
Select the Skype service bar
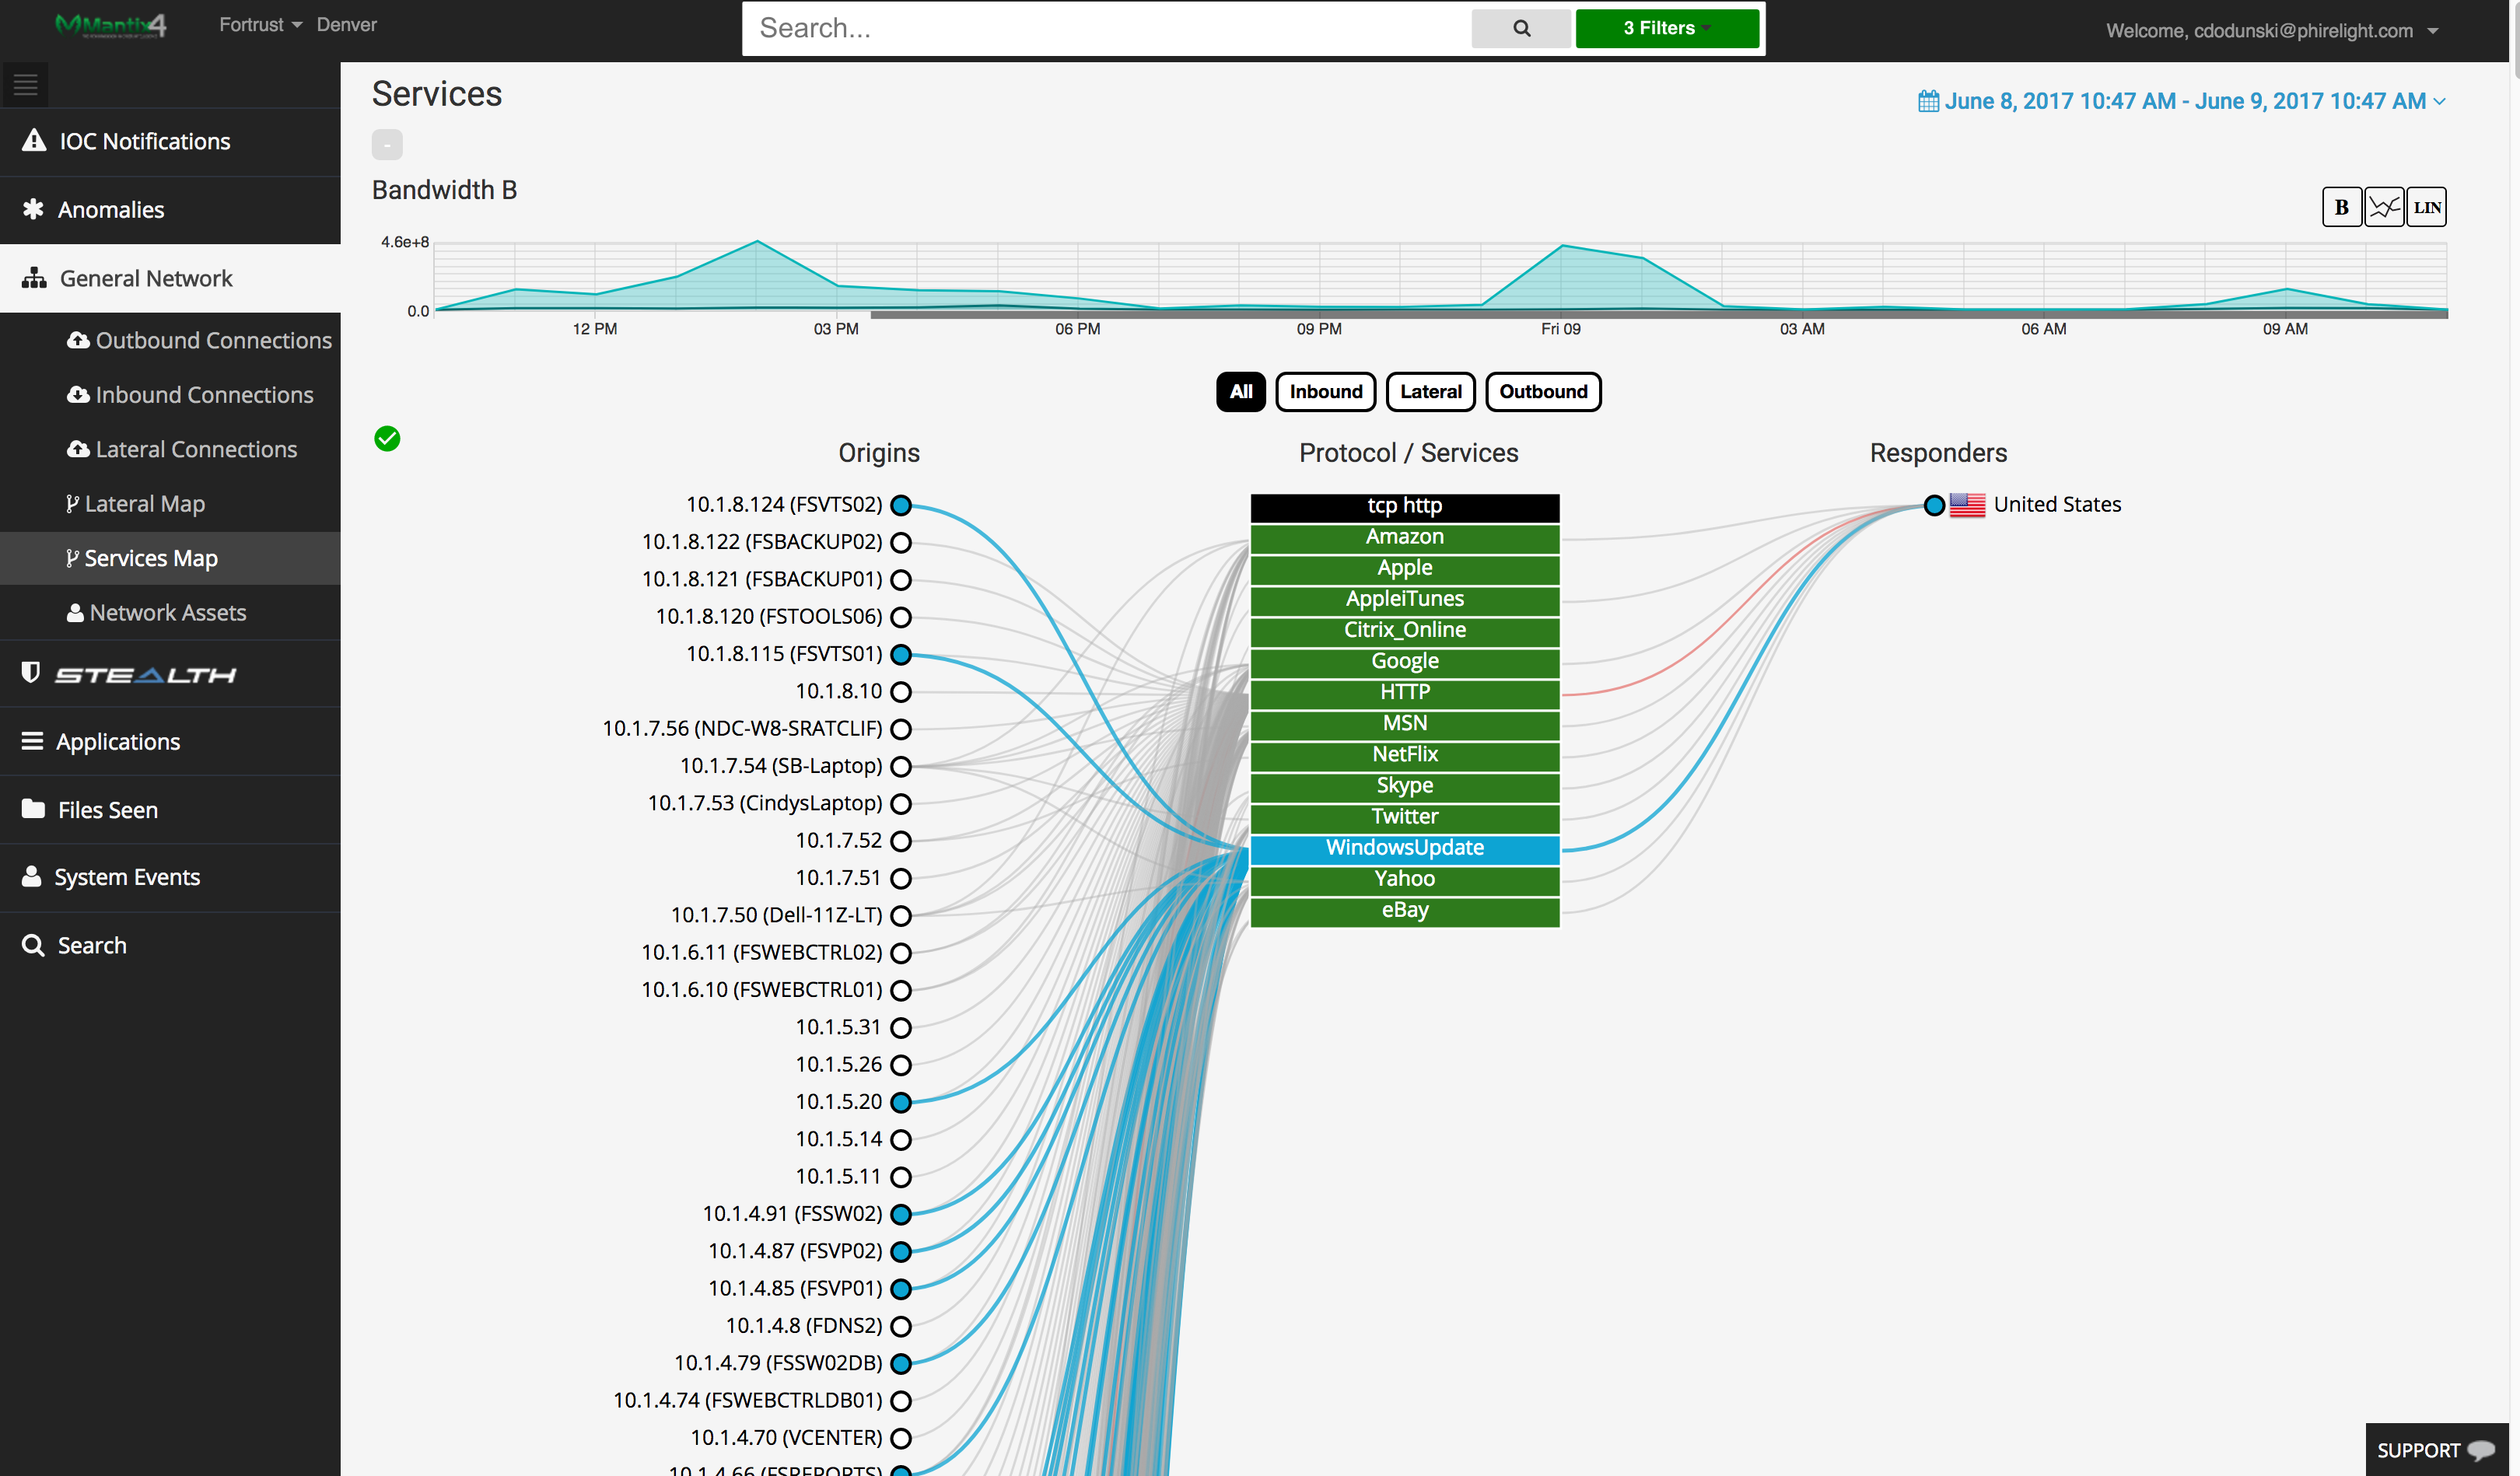point(1404,786)
